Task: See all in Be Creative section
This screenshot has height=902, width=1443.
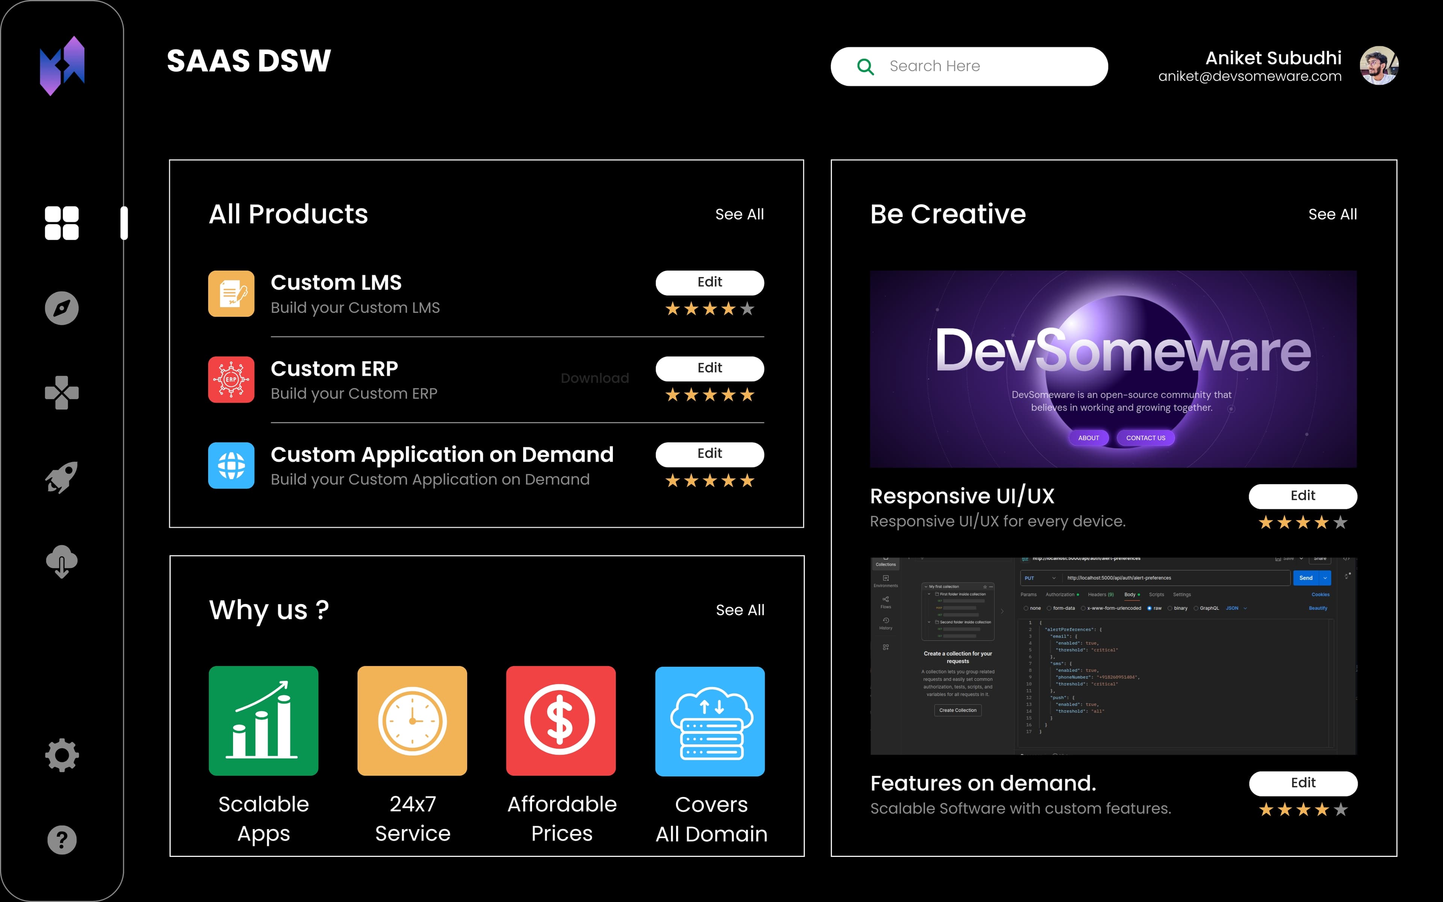Action: [x=1333, y=214]
